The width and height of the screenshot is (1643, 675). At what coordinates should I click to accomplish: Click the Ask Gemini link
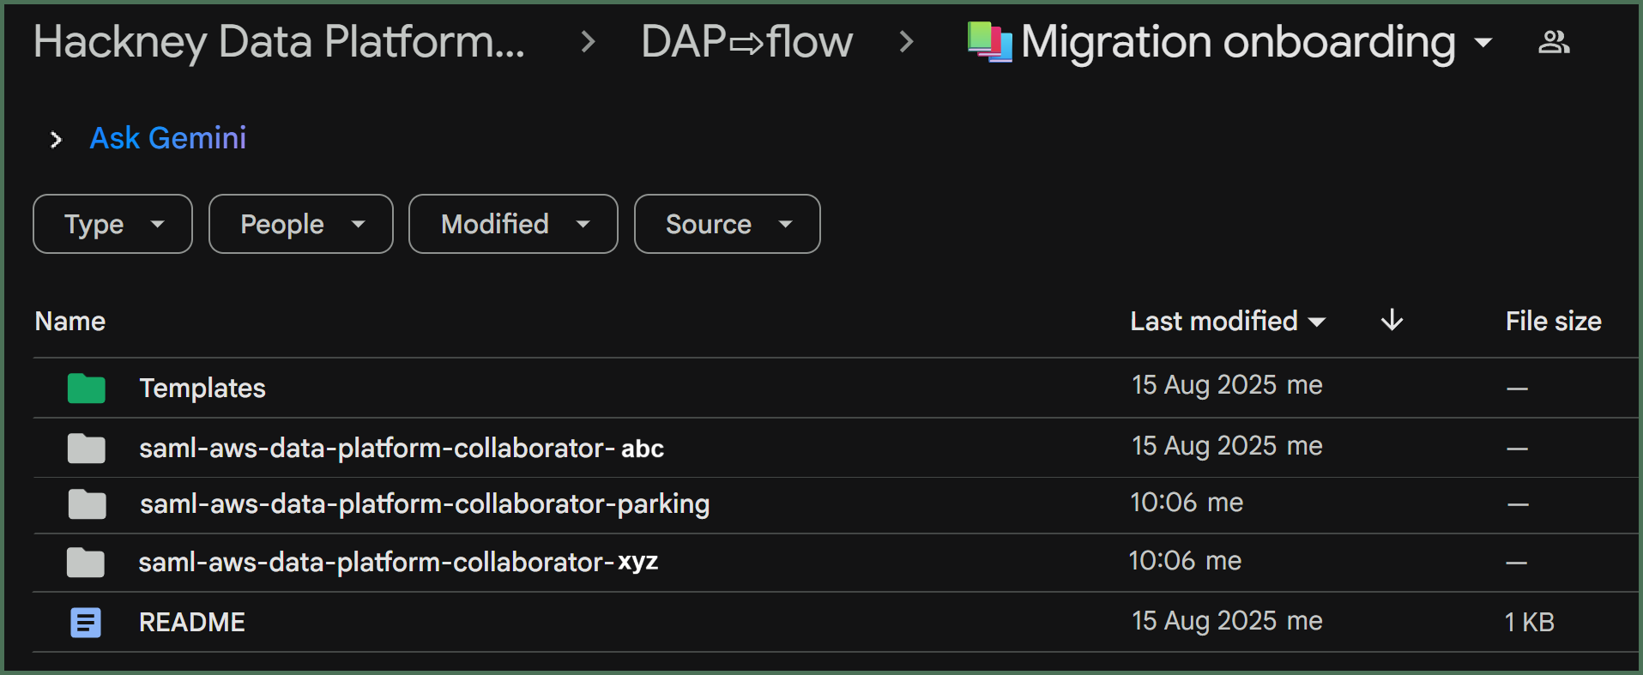(168, 138)
